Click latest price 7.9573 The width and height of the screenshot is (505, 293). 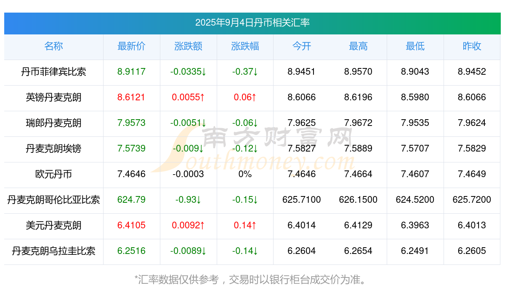pos(132,123)
